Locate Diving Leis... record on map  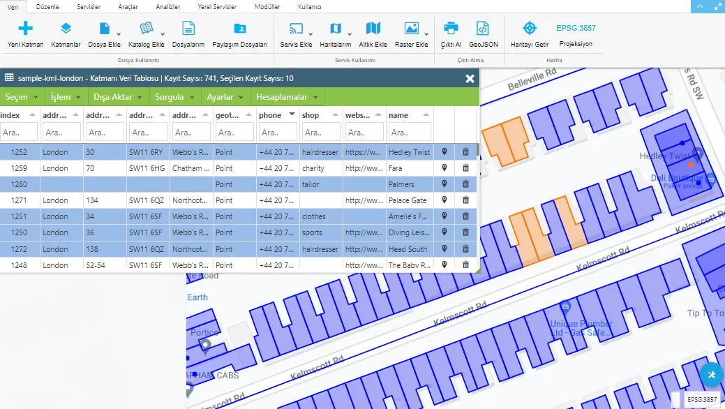point(444,232)
